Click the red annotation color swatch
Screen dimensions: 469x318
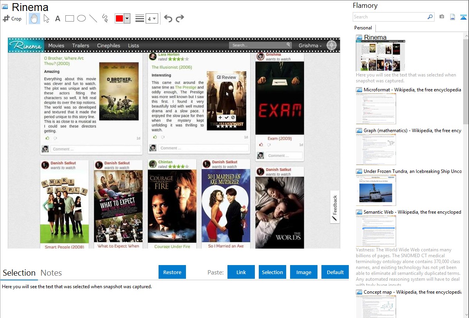tap(119, 18)
